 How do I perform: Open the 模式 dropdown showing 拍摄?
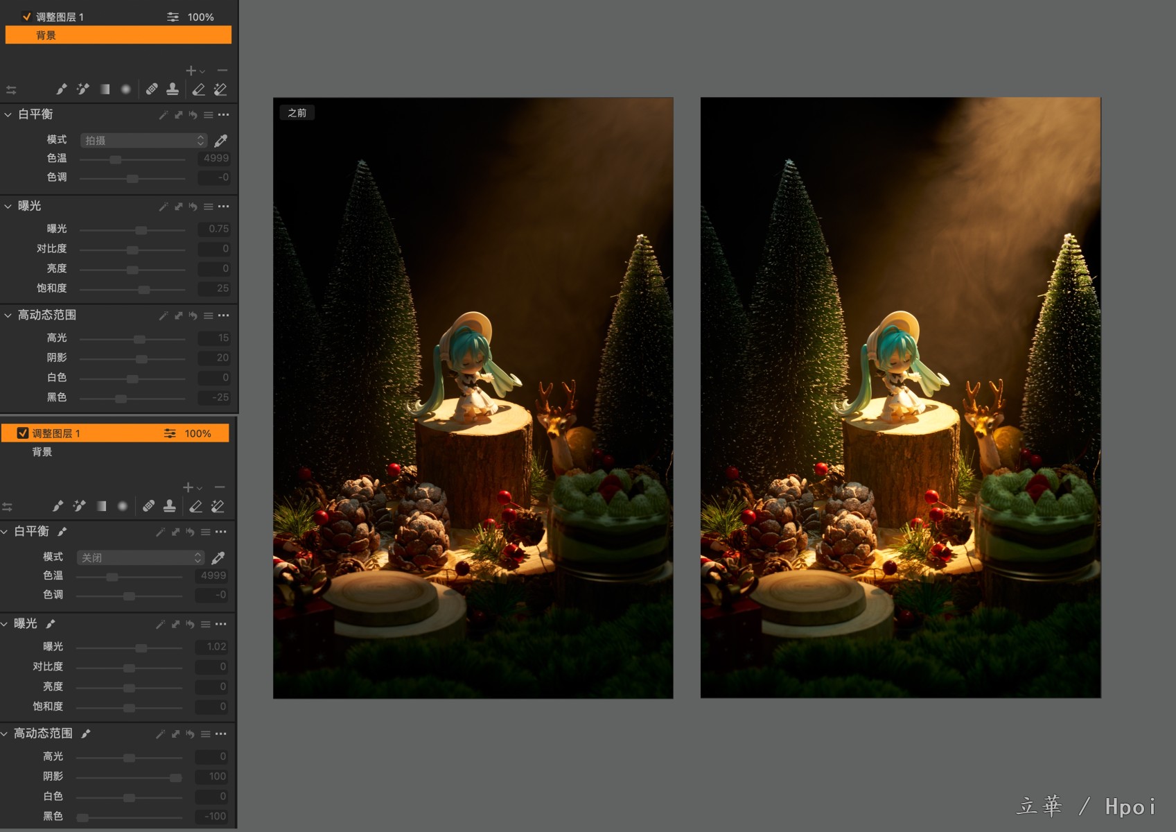143,140
